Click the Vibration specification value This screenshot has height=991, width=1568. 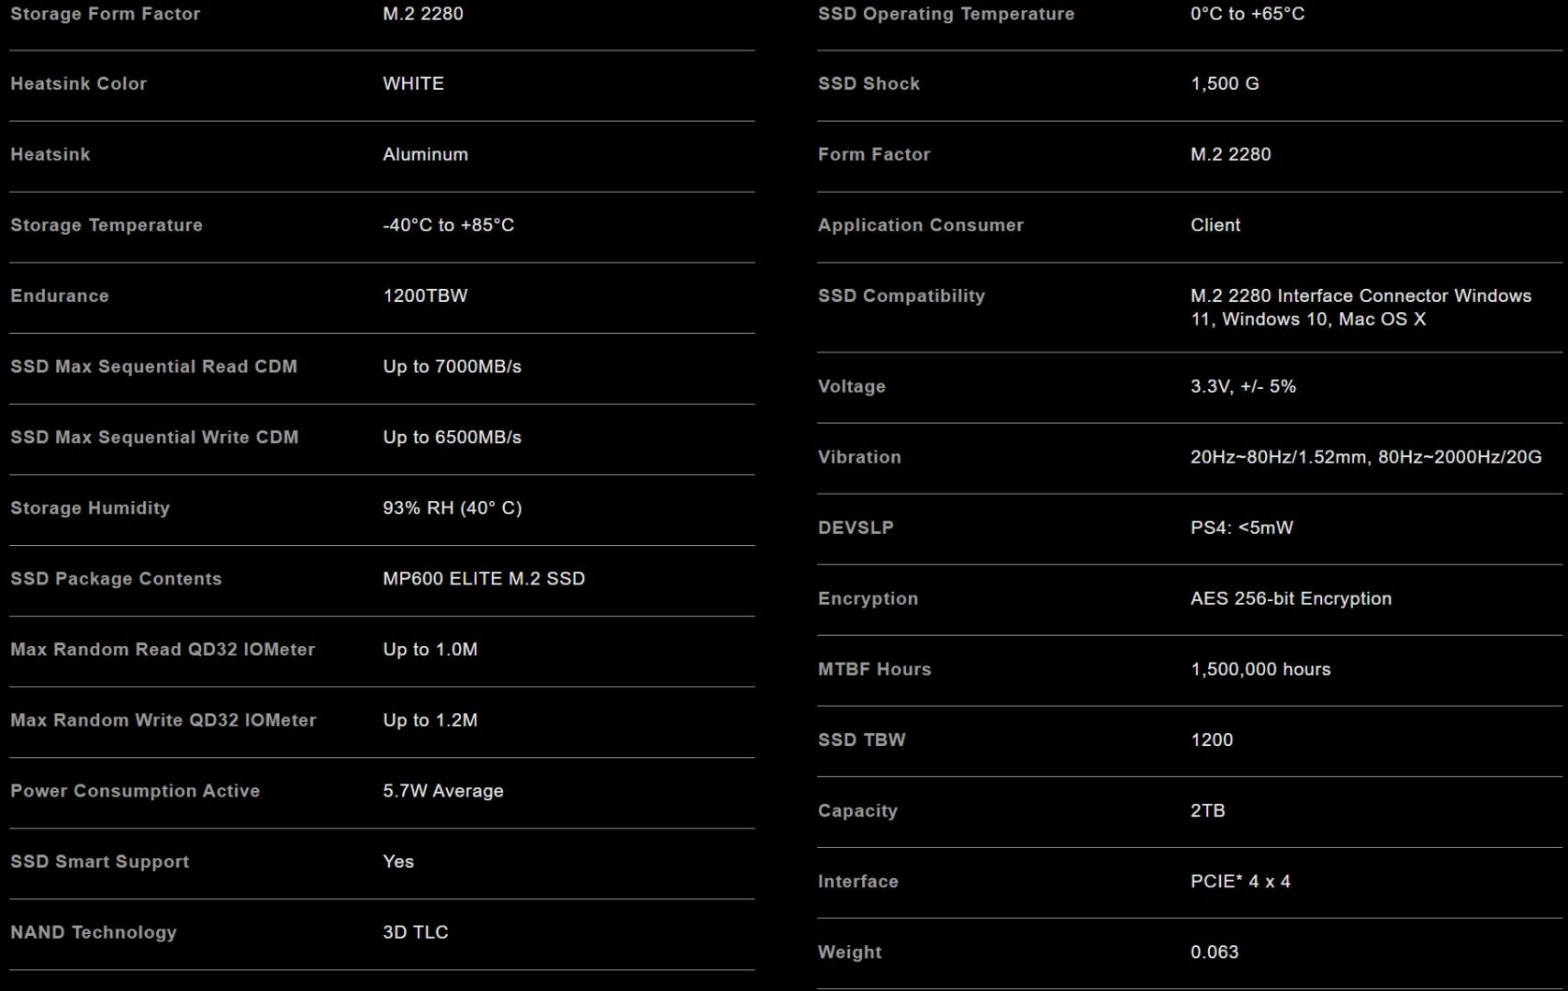pyautogui.click(x=1365, y=457)
